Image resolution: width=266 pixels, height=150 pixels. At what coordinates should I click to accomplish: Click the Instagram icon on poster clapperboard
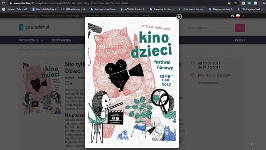(x=117, y=118)
